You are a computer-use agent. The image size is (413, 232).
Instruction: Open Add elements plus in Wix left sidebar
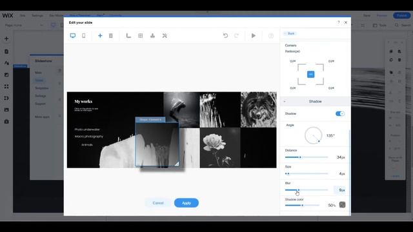(x=6, y=39)
